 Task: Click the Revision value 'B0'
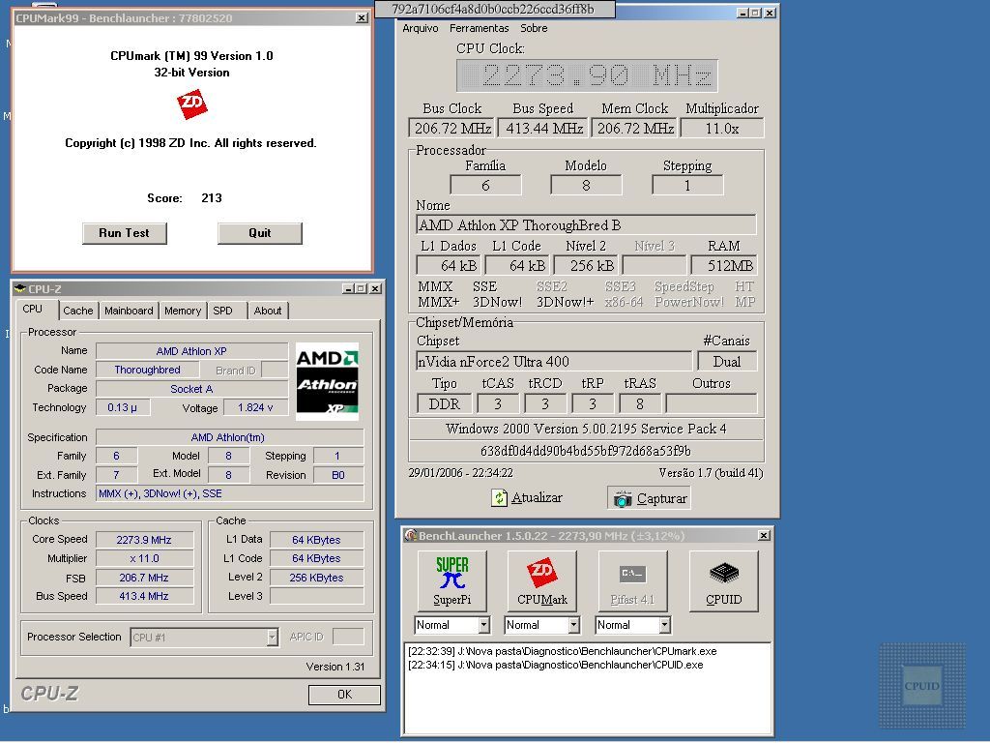(338, 475)
